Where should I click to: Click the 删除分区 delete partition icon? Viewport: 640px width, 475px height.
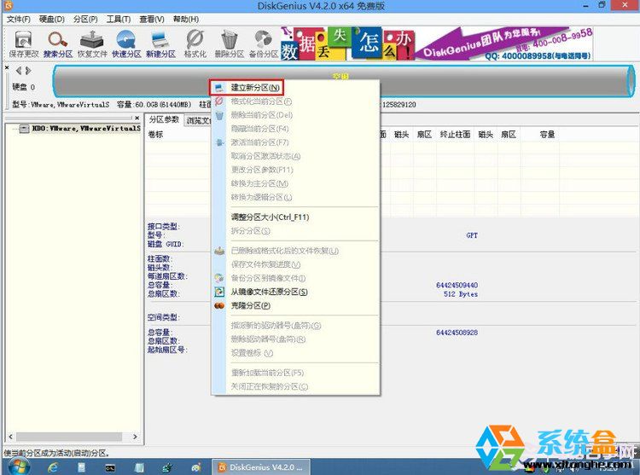point(230,44)
